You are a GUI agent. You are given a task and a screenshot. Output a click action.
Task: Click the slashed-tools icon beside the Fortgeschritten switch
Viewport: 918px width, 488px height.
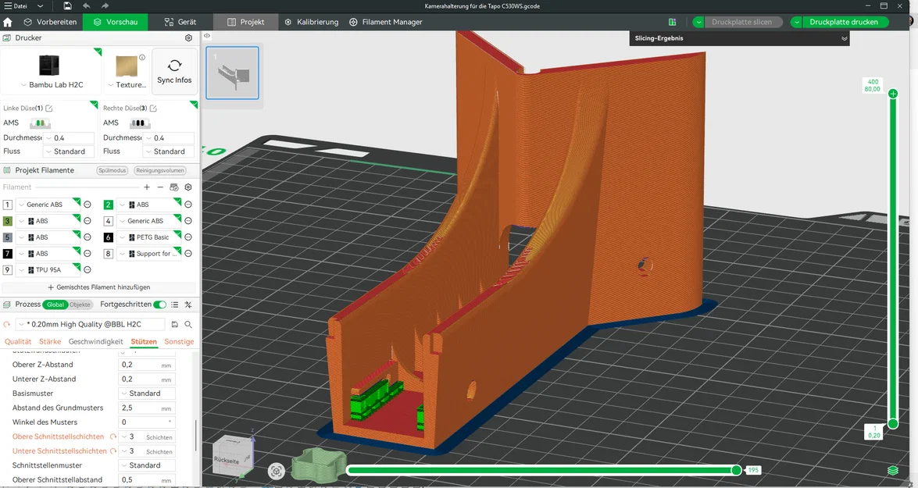188,305
